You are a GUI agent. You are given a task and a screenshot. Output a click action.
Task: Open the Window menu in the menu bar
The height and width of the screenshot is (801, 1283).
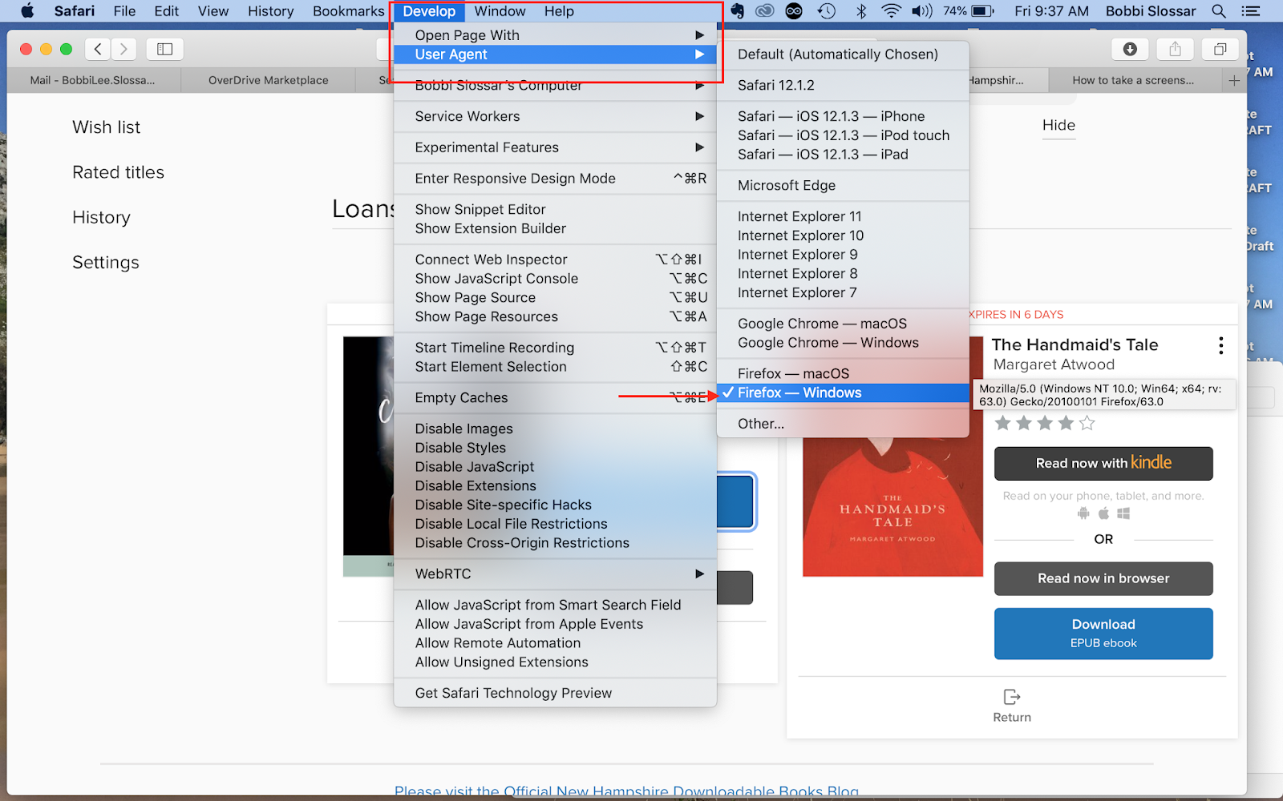pyautogui.click(x=500, y=11)
